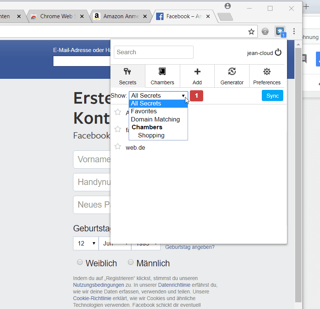
Task: Click the plus icon in the background window
Action: [306, 7]
